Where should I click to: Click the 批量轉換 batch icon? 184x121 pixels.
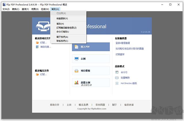117,78
